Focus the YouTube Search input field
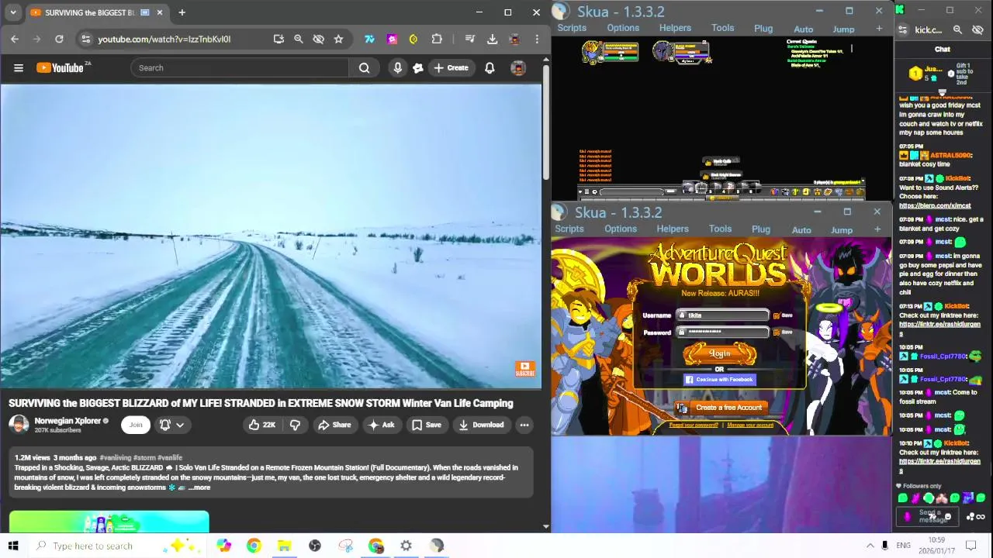 tap(240, 68)
